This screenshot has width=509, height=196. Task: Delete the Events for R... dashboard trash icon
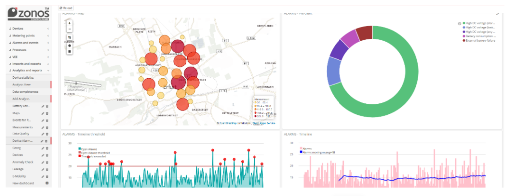[x=47, y=120]
